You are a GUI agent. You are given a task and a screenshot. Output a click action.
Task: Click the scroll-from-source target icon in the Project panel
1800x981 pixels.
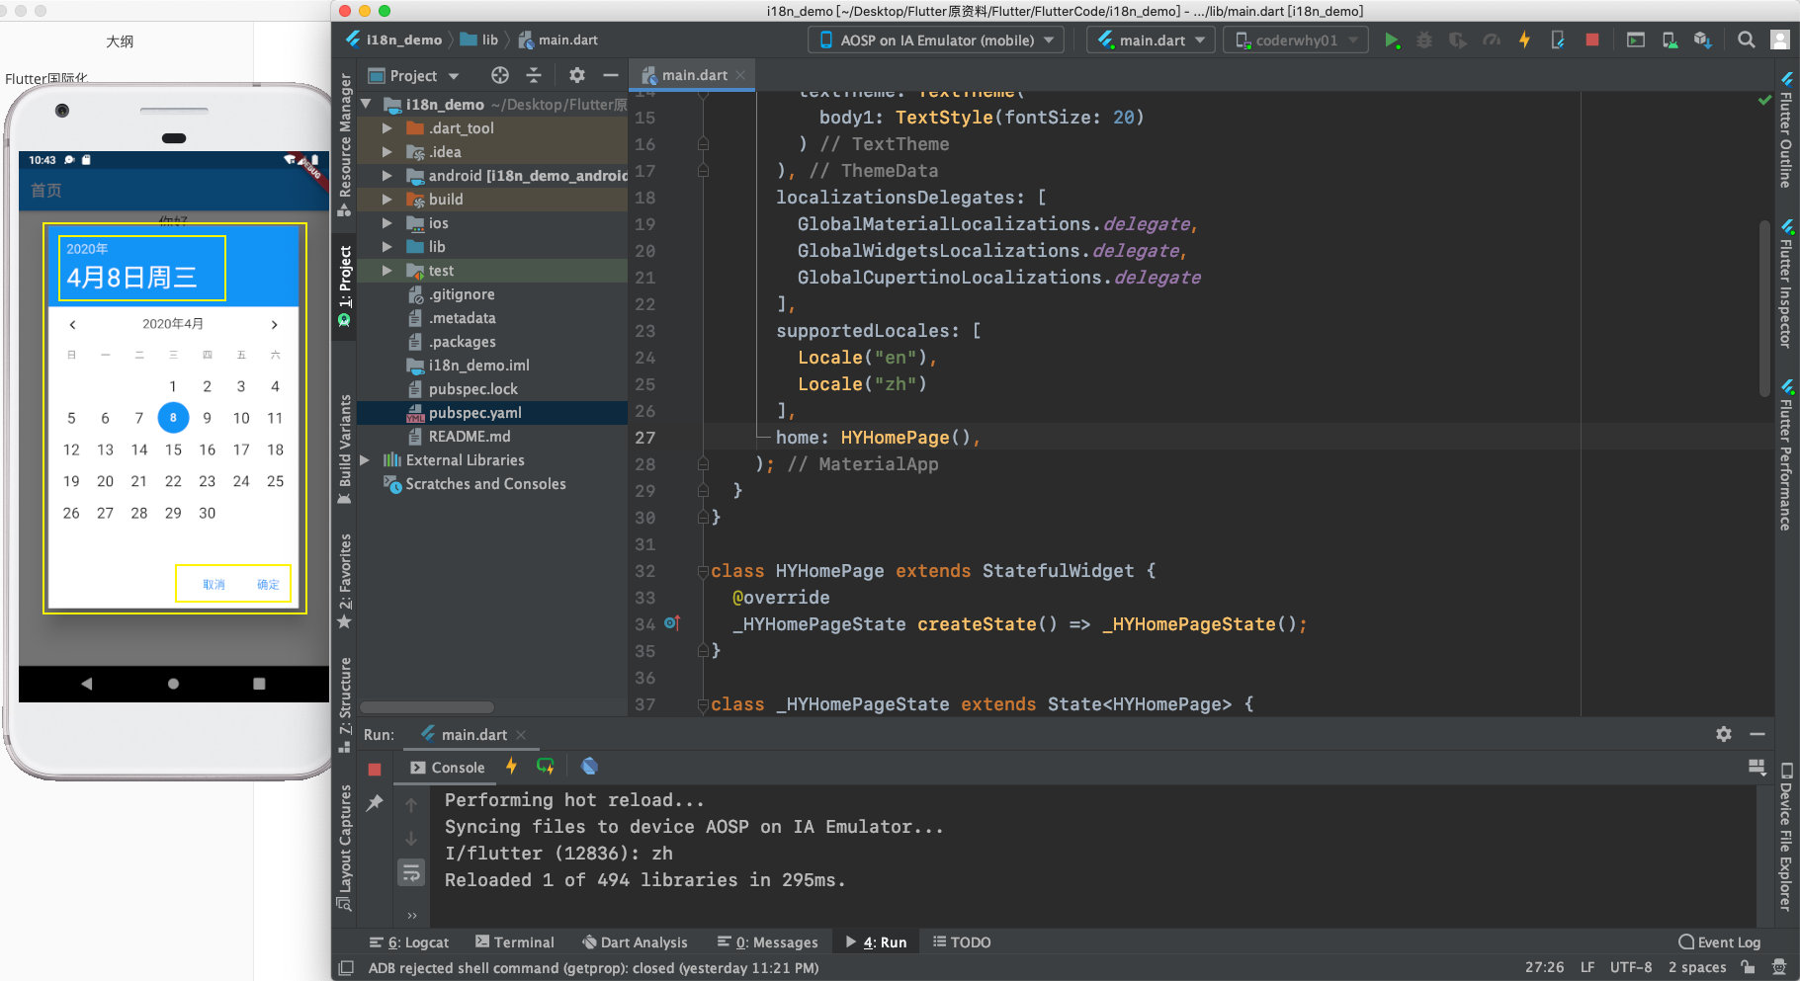click(500, 76)
